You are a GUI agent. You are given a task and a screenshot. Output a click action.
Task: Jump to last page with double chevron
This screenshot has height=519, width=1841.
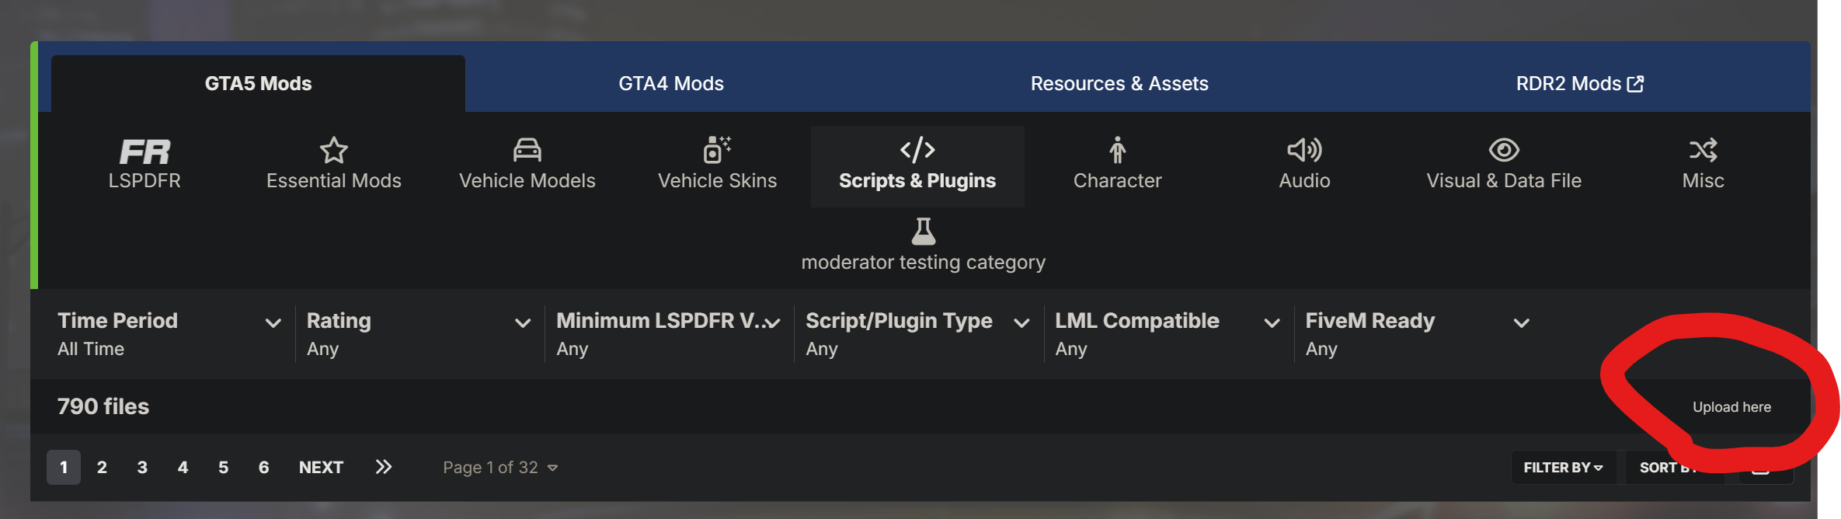384,467
